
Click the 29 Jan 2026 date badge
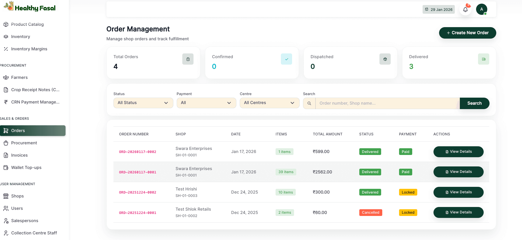(x=439, y=10)
